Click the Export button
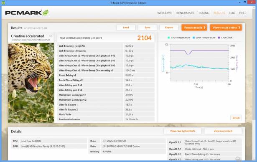The width and height of the screenshot is (257, 162). click(x=169, y=28)
